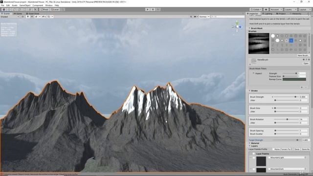Toggle Pivot/Center handle position button
313x176 pixels.
click(45, 9)
